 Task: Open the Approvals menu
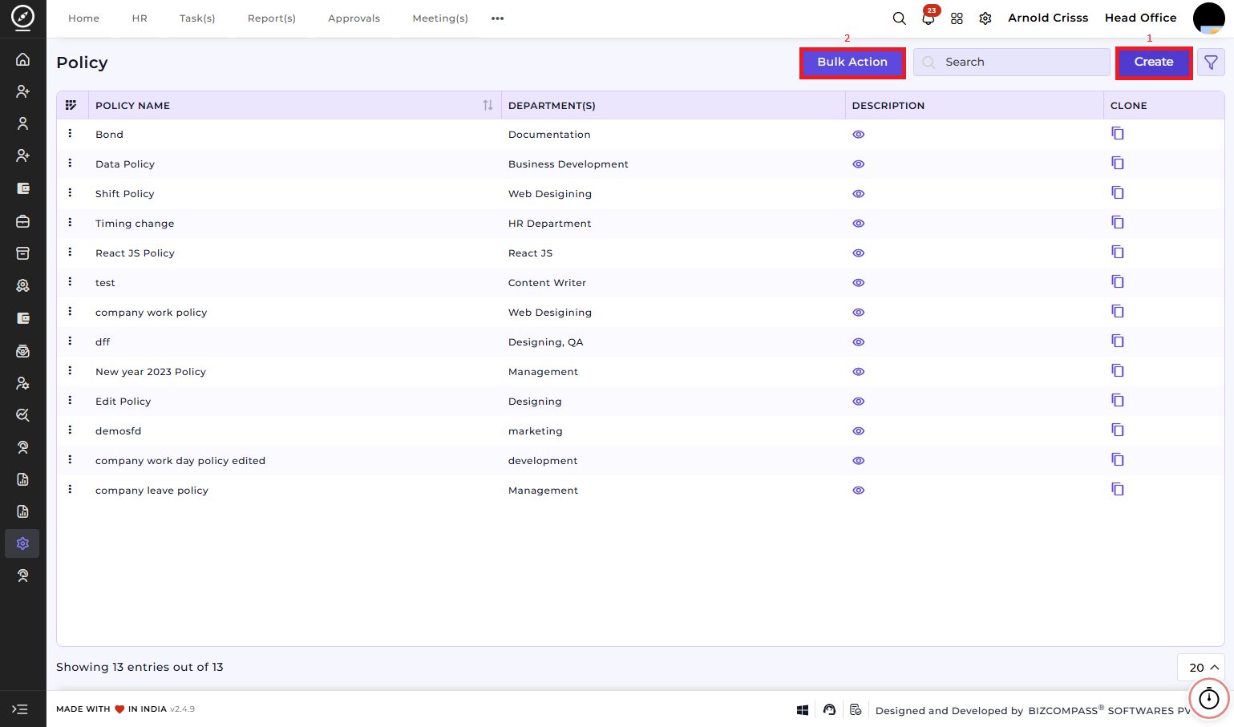coord(354,18)
